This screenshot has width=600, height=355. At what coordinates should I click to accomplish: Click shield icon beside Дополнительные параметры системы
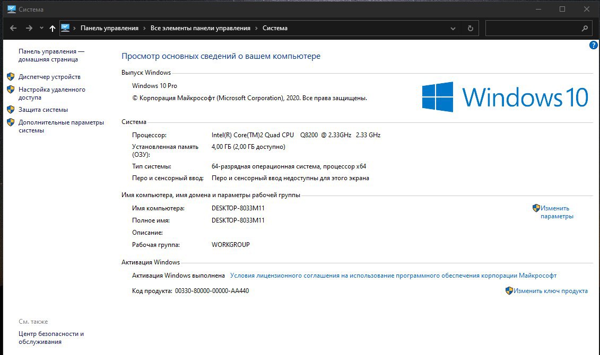click(11, 122)
